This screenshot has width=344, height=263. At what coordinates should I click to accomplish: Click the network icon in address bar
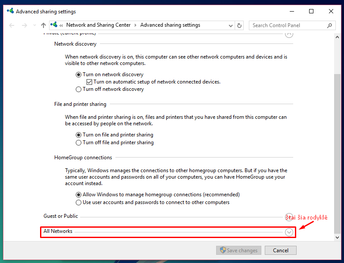click(54, 25)
